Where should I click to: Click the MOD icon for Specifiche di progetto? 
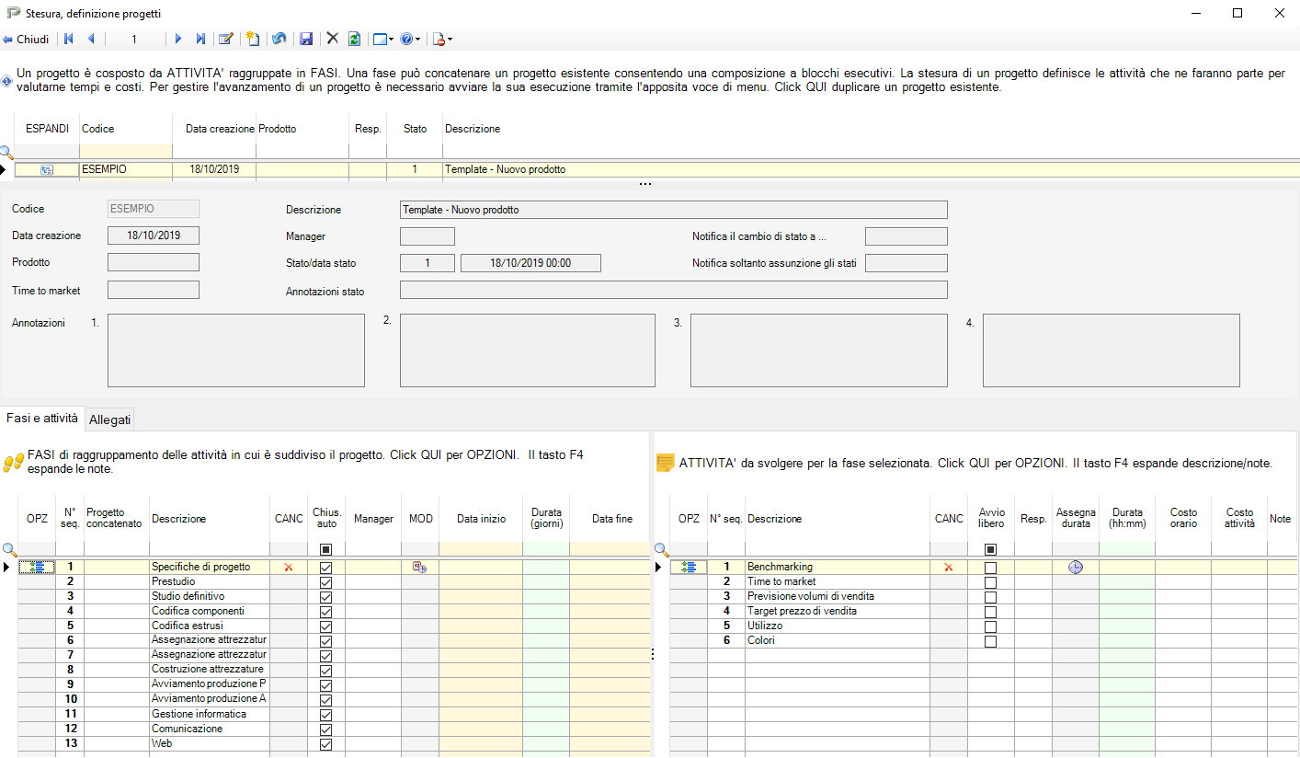click(x=419, y=568)
